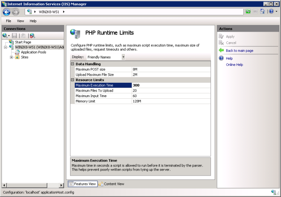This screenshot has width=281, height=197.
Task: Click the home icon in address bar
Action: pyautogui.click(x=262, y=12)
